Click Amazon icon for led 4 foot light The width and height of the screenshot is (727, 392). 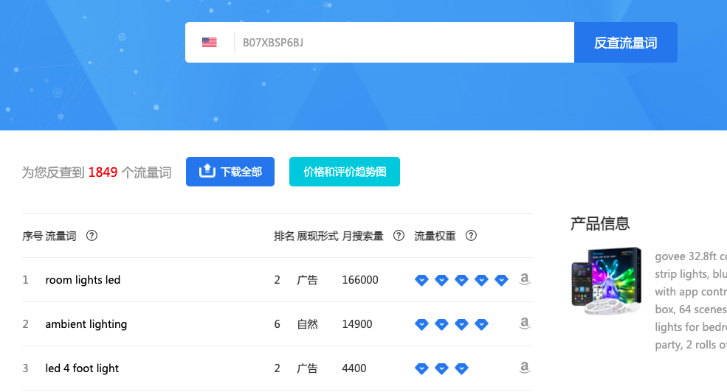[524, 368]
